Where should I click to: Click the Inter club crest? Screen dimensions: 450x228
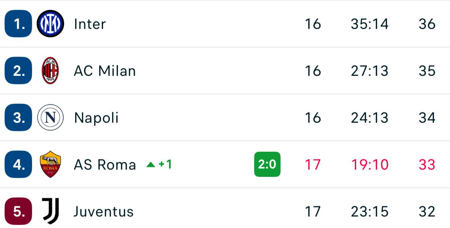[50, 24]
